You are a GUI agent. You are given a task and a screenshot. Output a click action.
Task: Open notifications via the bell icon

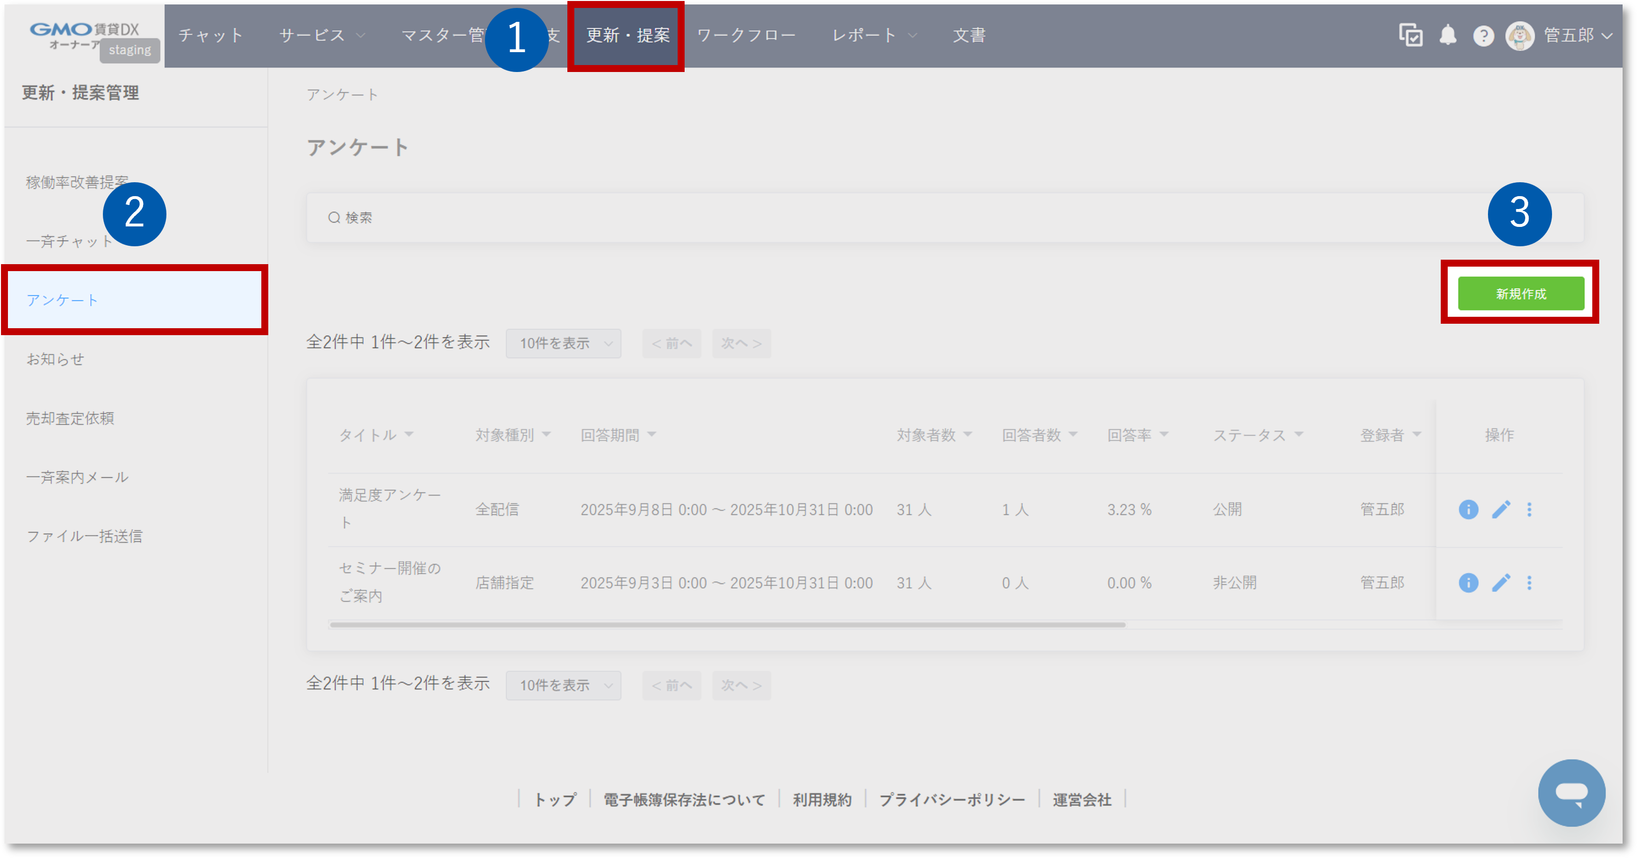(1448, 36)
